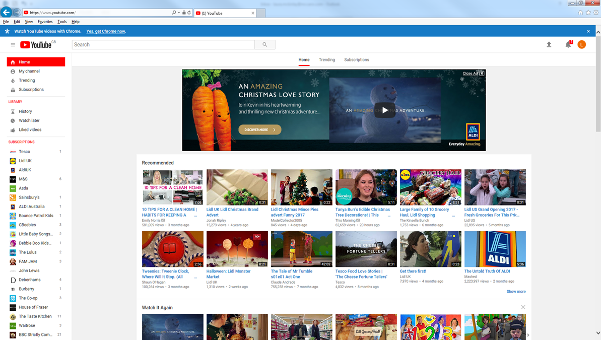Click Show more under Recommended

[516, 292]
